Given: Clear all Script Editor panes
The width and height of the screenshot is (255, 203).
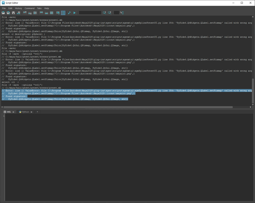Looking at the screenshot, I should (35, 13).
